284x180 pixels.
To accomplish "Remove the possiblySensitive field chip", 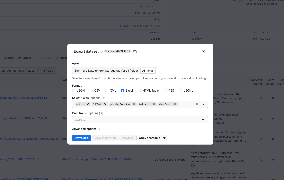I will coord(134,104).
